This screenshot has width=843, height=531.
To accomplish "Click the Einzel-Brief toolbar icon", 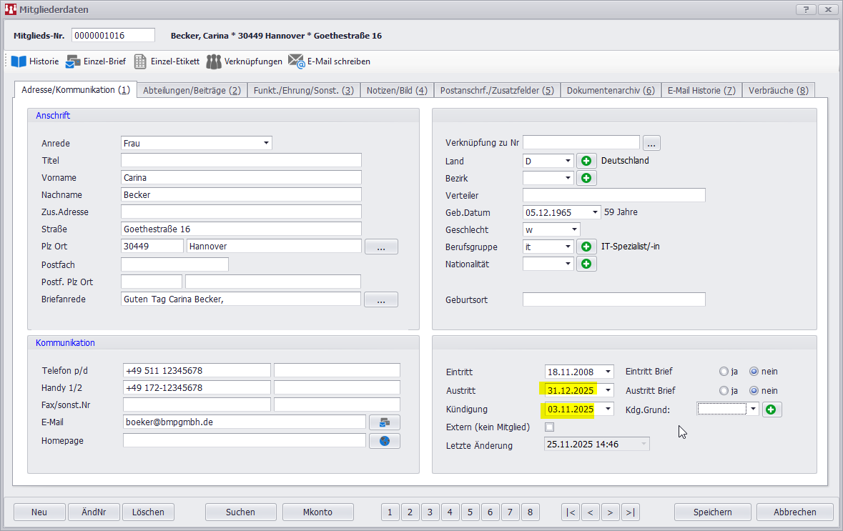I will pyautogui.click(x=73, y=61).
